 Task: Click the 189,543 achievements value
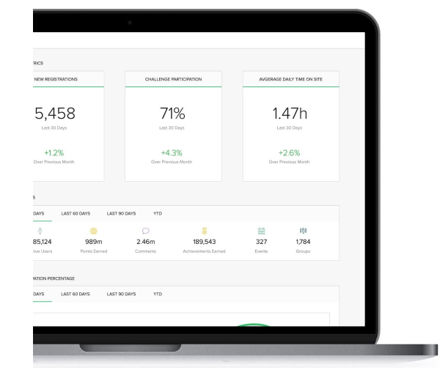coord(205,242)
